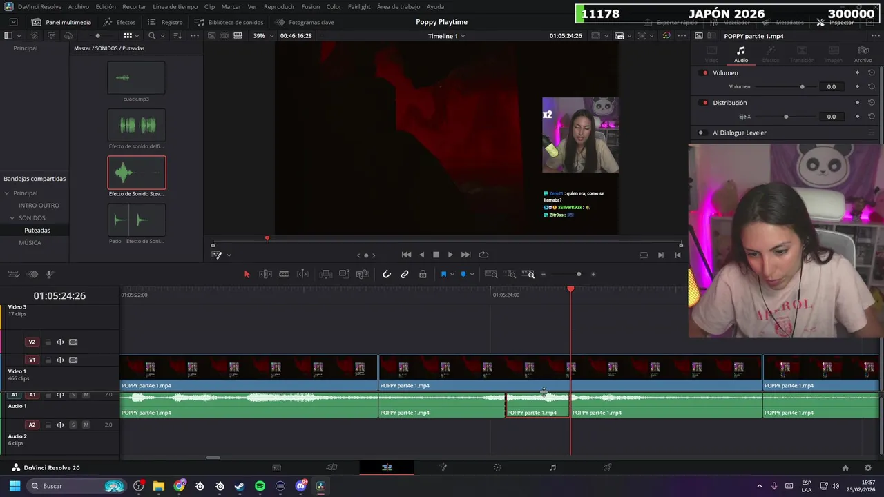Click the Replace clip icon
Screen dimensions: 884x497
tap(362, 274)
